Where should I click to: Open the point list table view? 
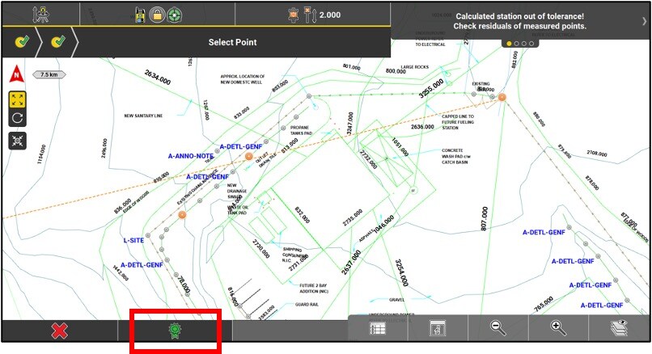[378, 328]
